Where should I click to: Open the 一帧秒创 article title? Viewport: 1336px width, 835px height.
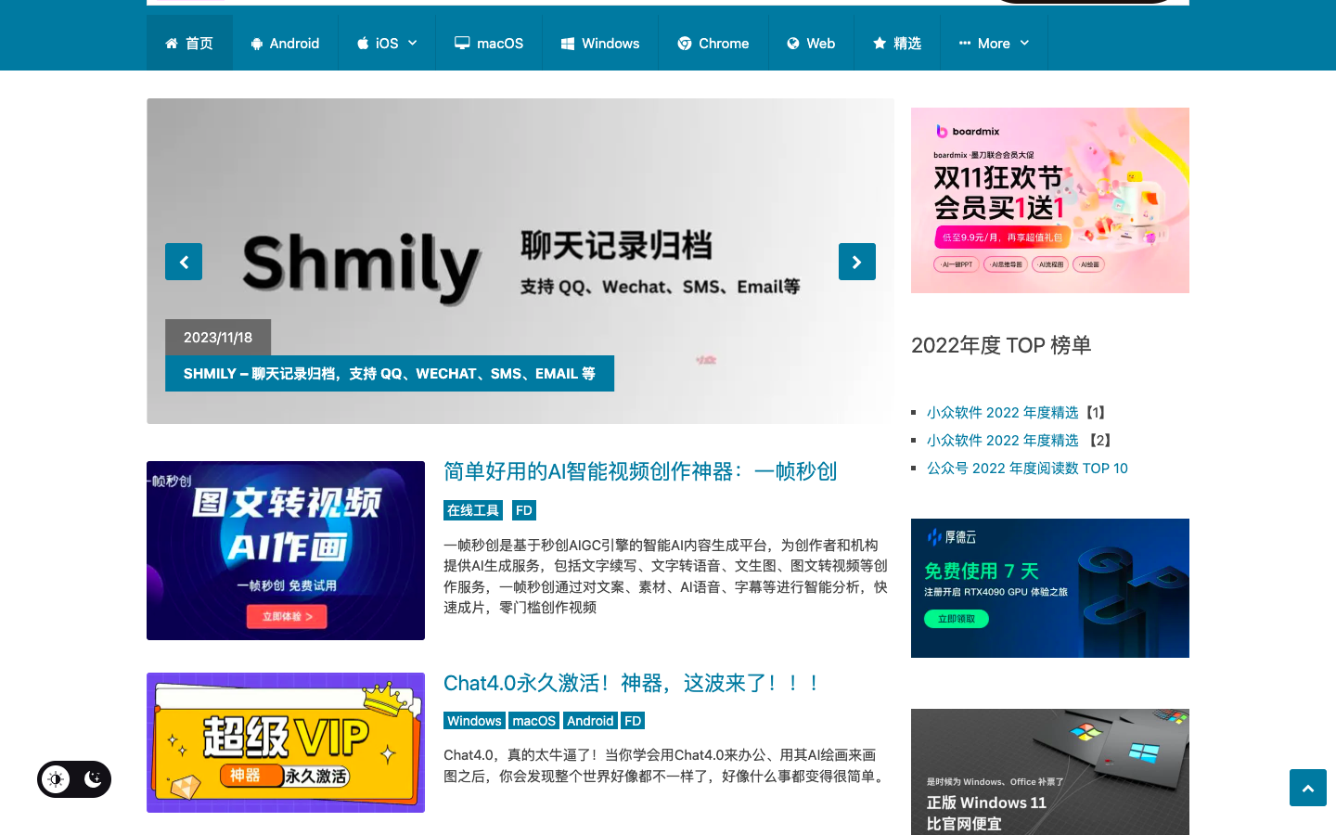point(640,471)
